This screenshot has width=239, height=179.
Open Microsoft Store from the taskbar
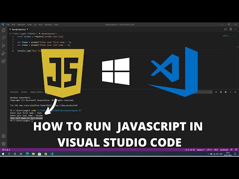[39, 154]
